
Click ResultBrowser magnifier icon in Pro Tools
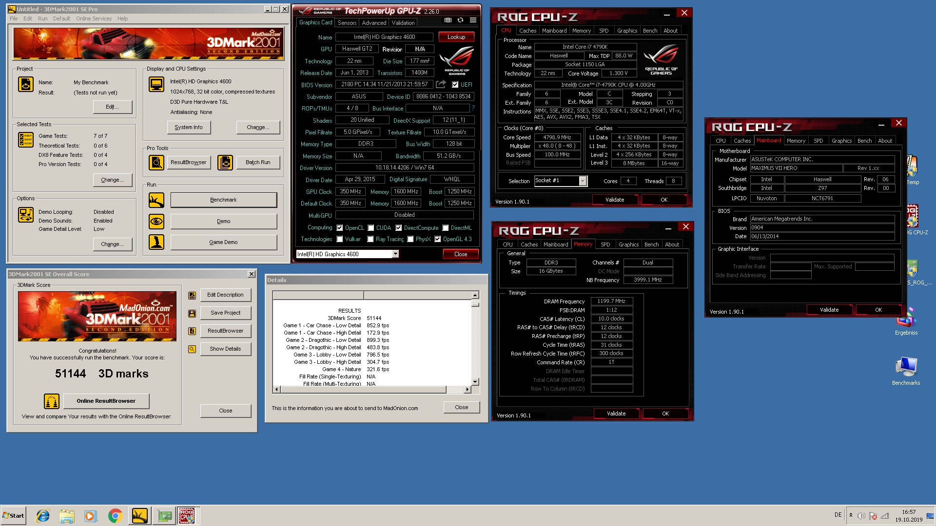(156, 162)
